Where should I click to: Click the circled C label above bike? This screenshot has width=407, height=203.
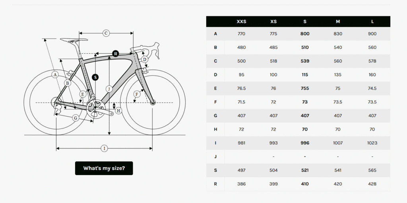tap(106, 33)
